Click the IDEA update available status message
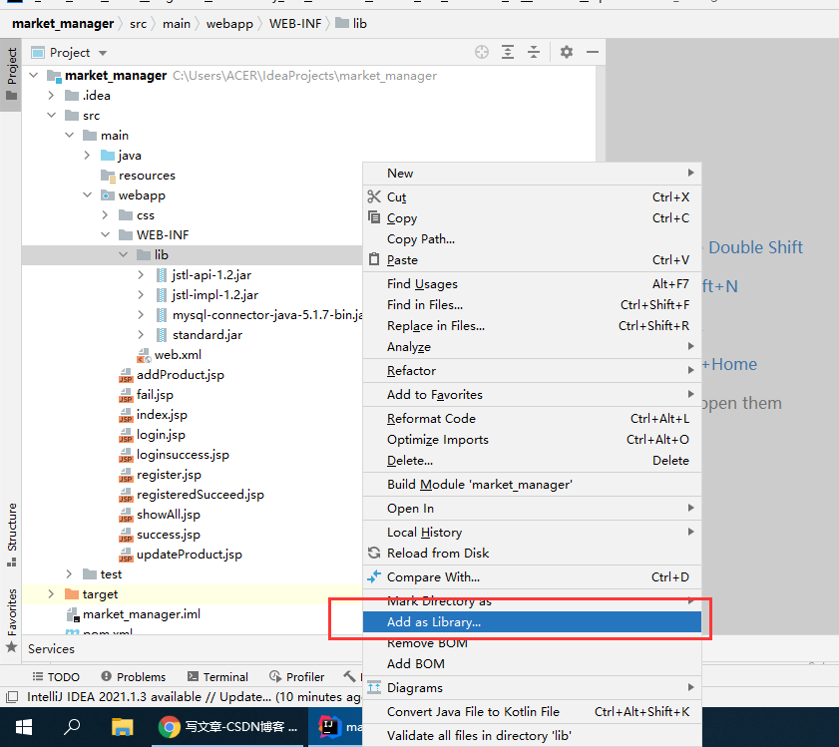The height and width of the screenshot is (747, 839). pos(195,697)
